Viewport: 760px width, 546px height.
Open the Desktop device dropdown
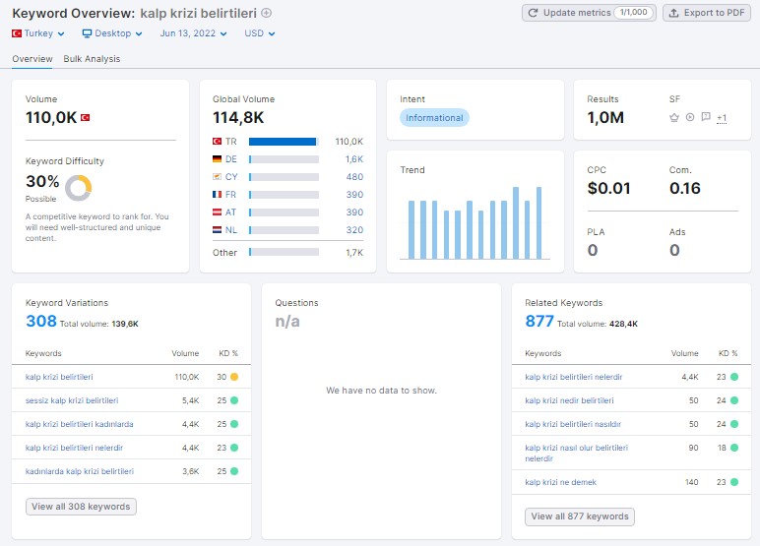[x=112, y=33]
